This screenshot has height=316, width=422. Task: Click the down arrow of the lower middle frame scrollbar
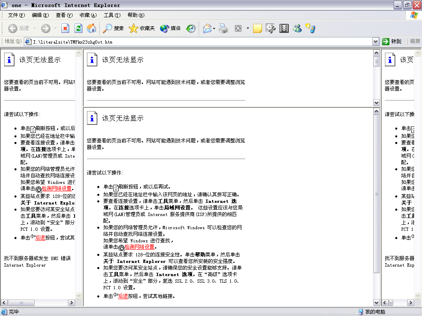coord(377,302)
